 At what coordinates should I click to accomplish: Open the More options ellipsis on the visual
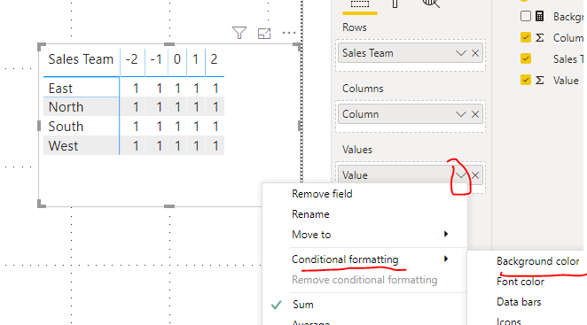(289, 33)
